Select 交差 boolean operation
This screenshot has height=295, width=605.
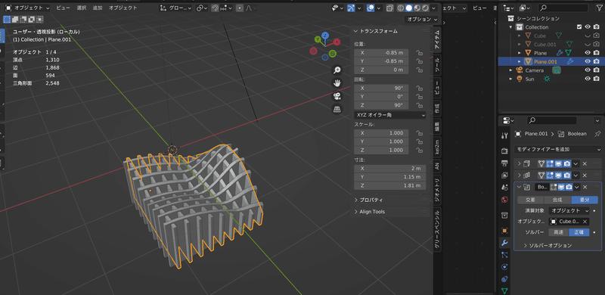531,200
